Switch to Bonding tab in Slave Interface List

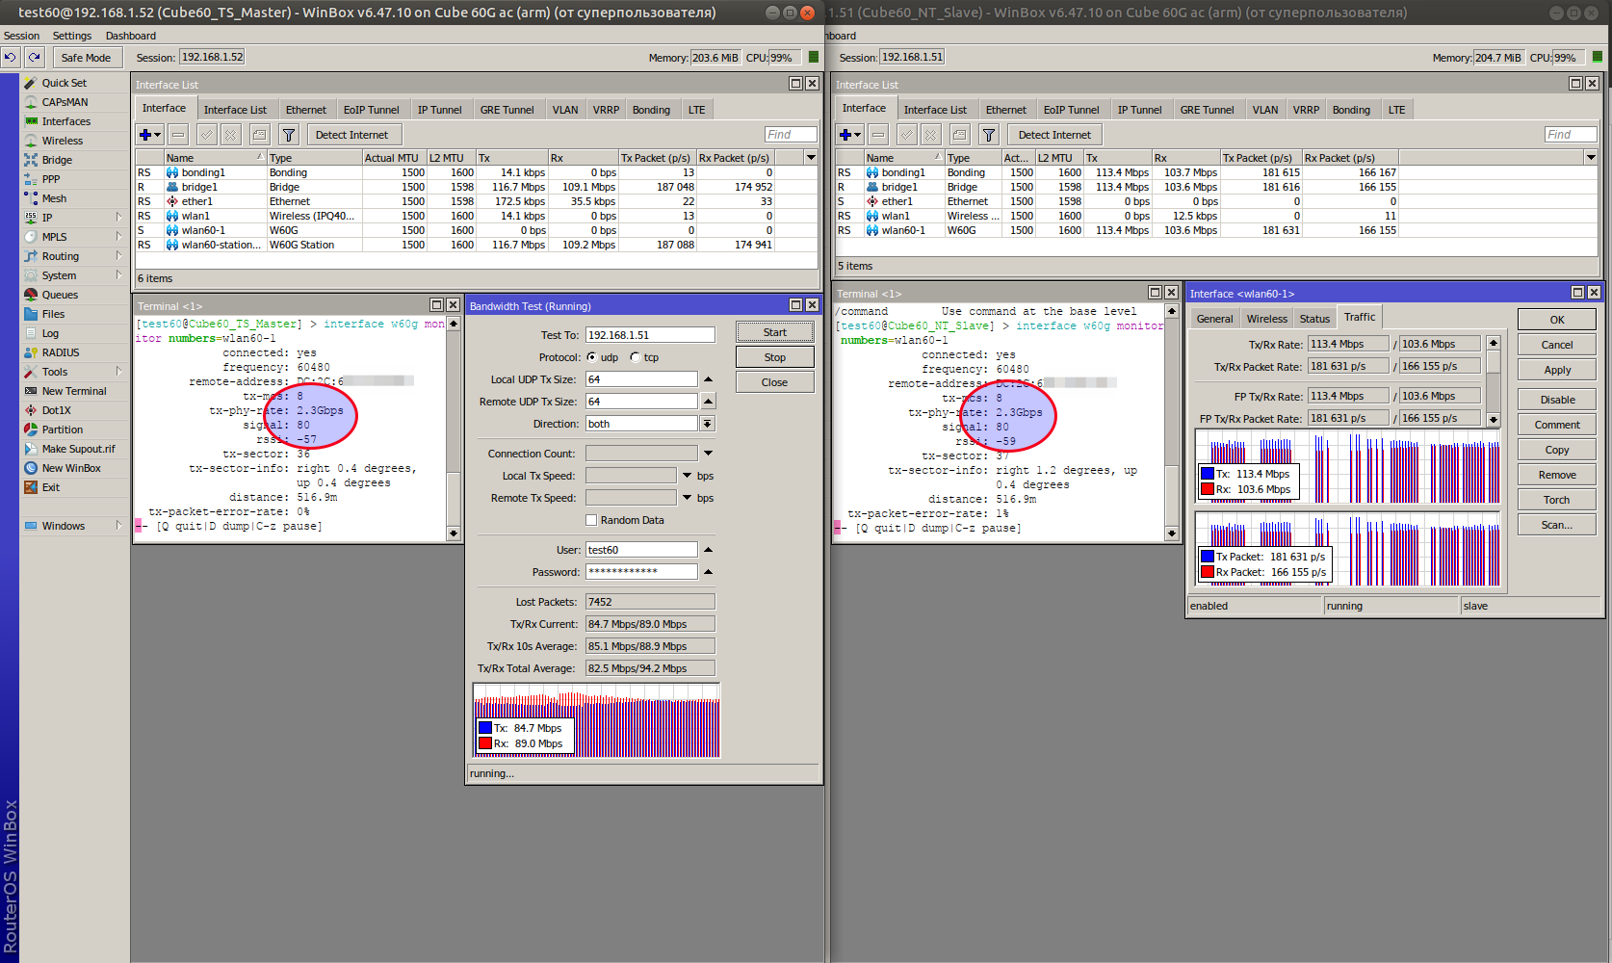coord(1351,110)
